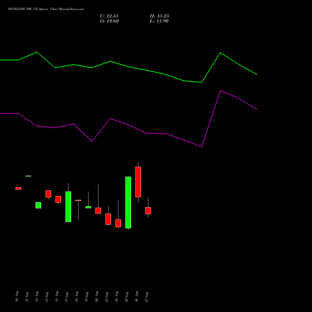Select the open value O: 13.60
Image resolution: width=312 pixels, height=312 pixels.
pos(109,21)
